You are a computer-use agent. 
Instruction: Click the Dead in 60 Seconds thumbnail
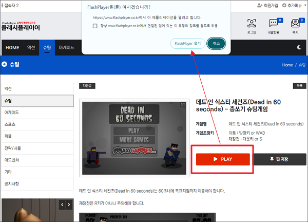[x=134, y=138]
